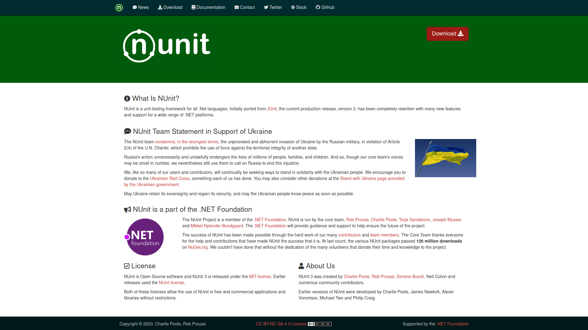Open GitHub via the octocat icon
Screen dimensions: 588x330
[x=318, y=7]
